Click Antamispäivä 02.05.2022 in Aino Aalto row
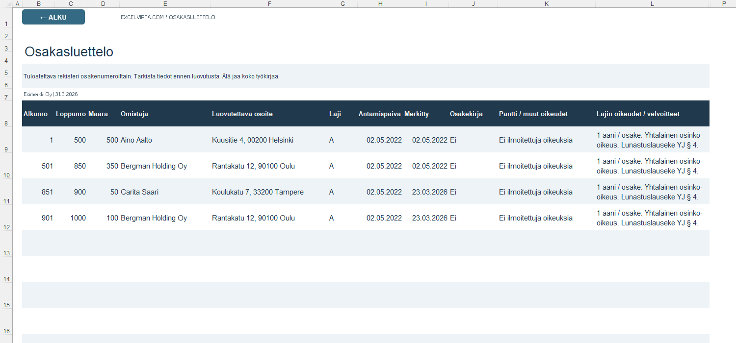Viewport: 736px width, 343px height. pos(384,140)
